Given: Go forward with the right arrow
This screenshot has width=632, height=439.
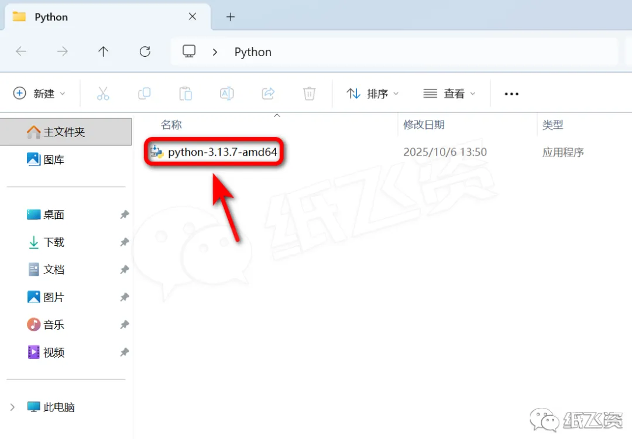Looking at the screenshot, I should tap(63, 51).
